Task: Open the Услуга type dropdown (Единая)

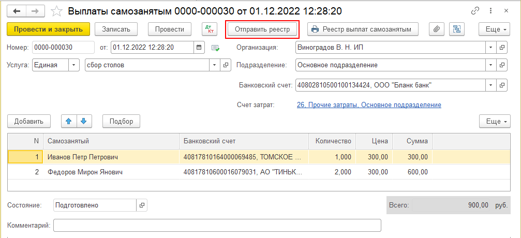Action: (x=75, y=65)
